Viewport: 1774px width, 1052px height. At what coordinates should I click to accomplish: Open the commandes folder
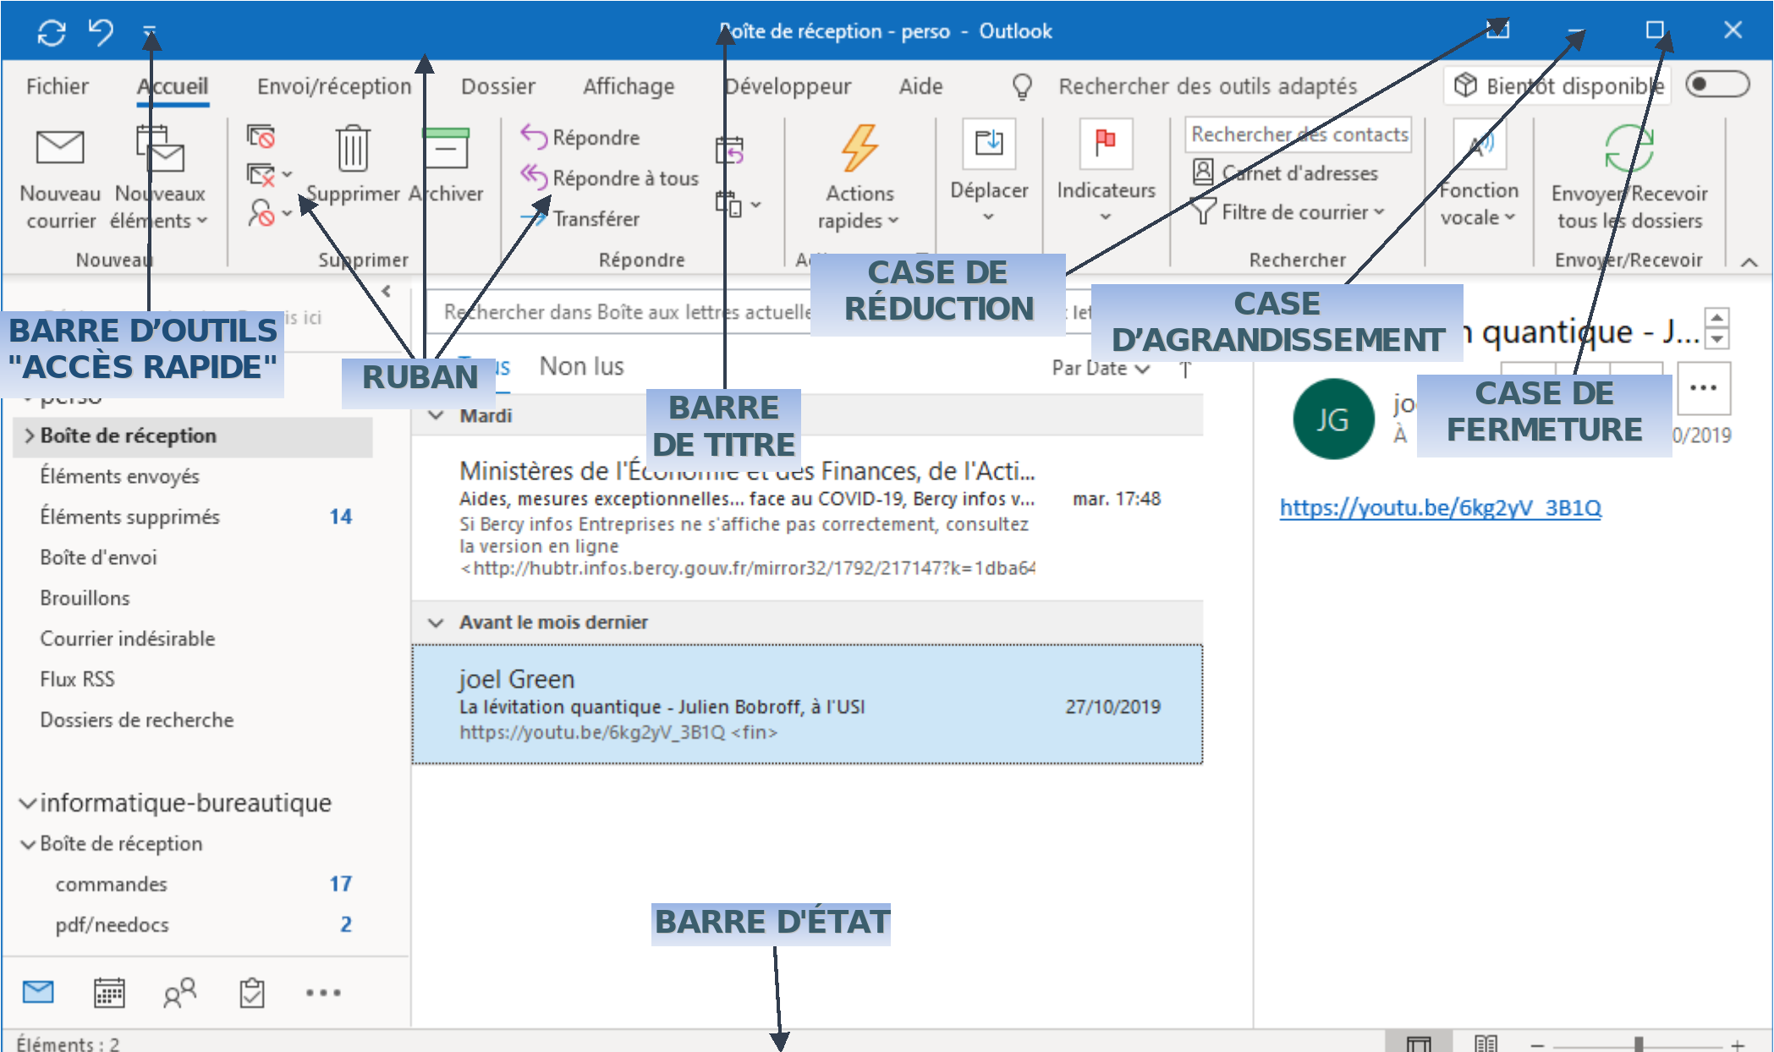[112, 884]
